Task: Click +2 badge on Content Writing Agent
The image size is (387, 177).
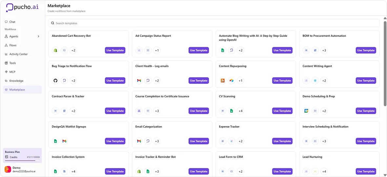Action: pos(324,81)
